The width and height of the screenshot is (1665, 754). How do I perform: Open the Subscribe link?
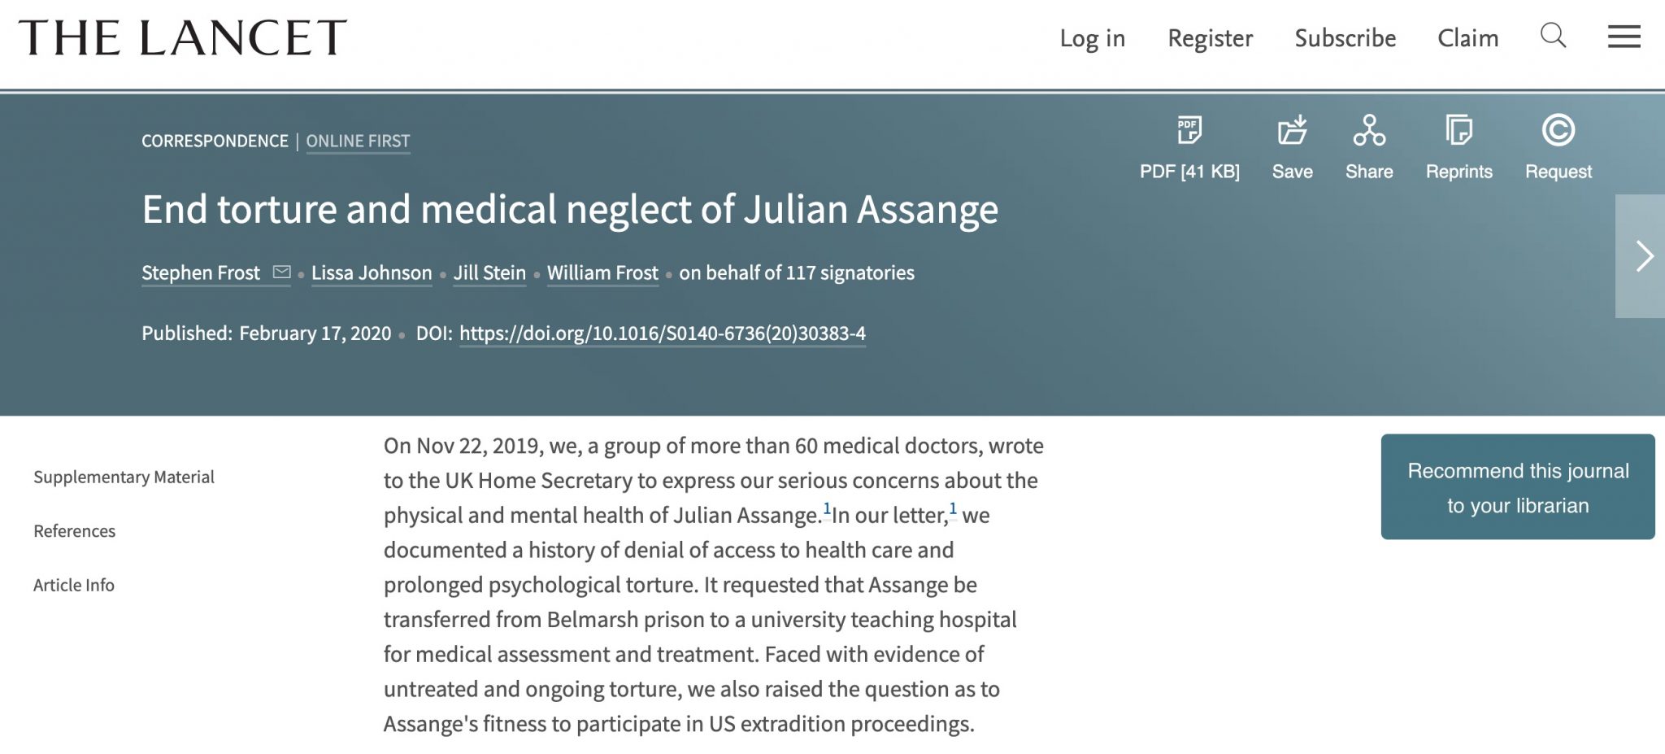[x=1345, y=37]
